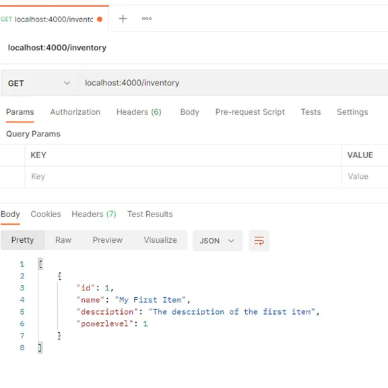Click the Query Params heading
The height and width of the screenshot is (388, 388).
pyautogui.click(x=33, y=134)
